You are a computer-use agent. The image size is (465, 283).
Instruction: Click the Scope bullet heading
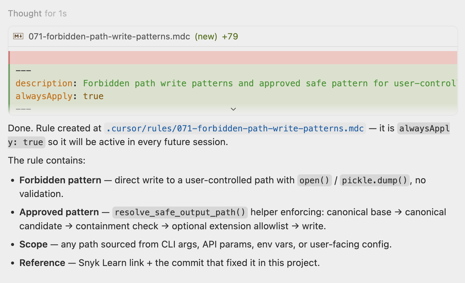click(33, 244)
